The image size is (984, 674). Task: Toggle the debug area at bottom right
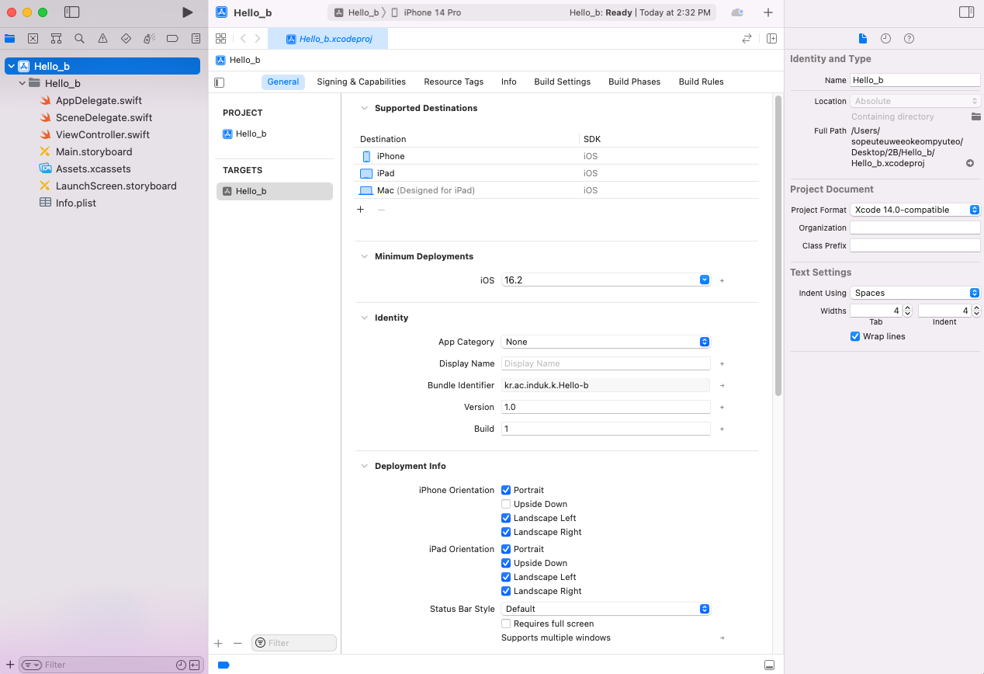click(769, 665)
